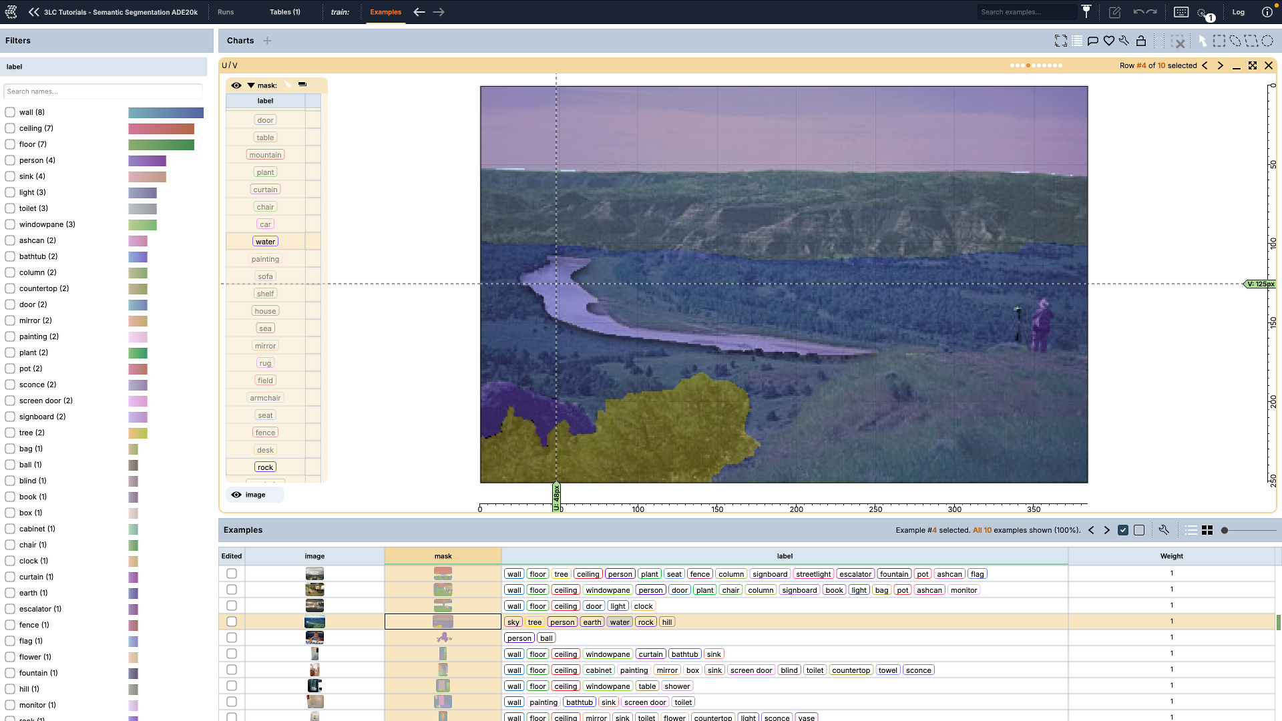
Task: Select the polygon selection tool
Action: point(1251,41)
